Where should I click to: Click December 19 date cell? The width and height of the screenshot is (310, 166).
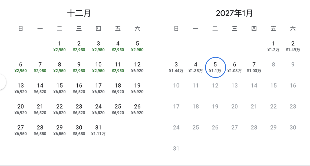(x=137, y=88)
